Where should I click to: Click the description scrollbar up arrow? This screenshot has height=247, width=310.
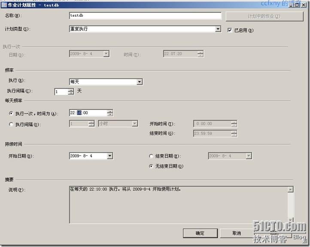pyautogui.click(x=290, y=189)
